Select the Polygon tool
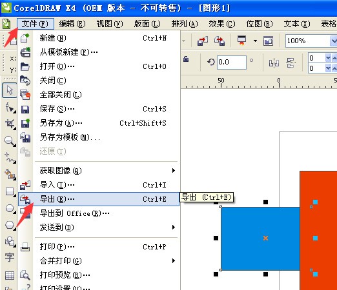Viewport: 337px width, 290px height. pos(10,225)
